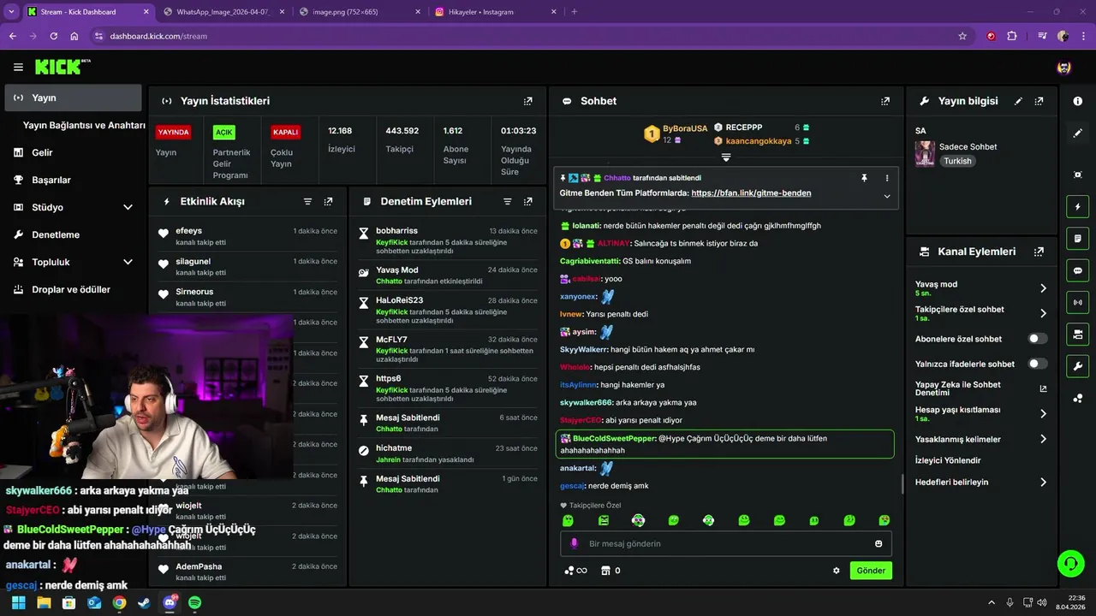Pop out the Etkinlik Akışı panel
This screenshot has width=1096, height=616.
click(x=328, y=202)
